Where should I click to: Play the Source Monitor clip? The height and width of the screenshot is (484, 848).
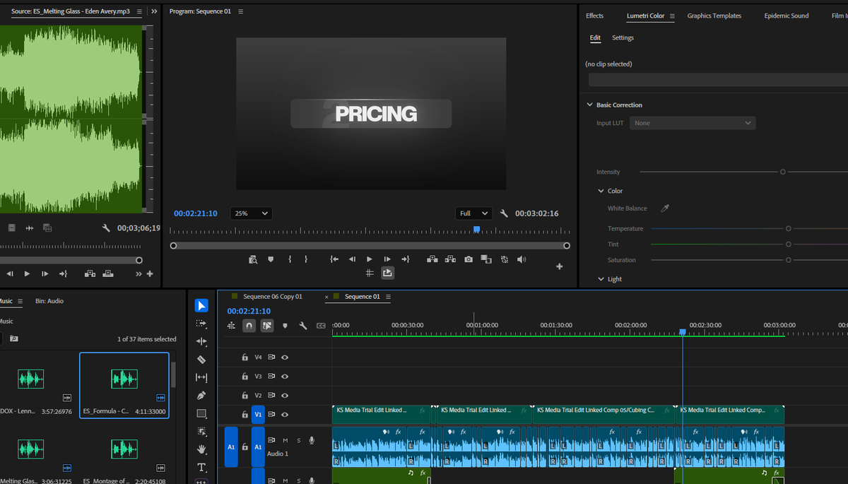click(27, 273)
